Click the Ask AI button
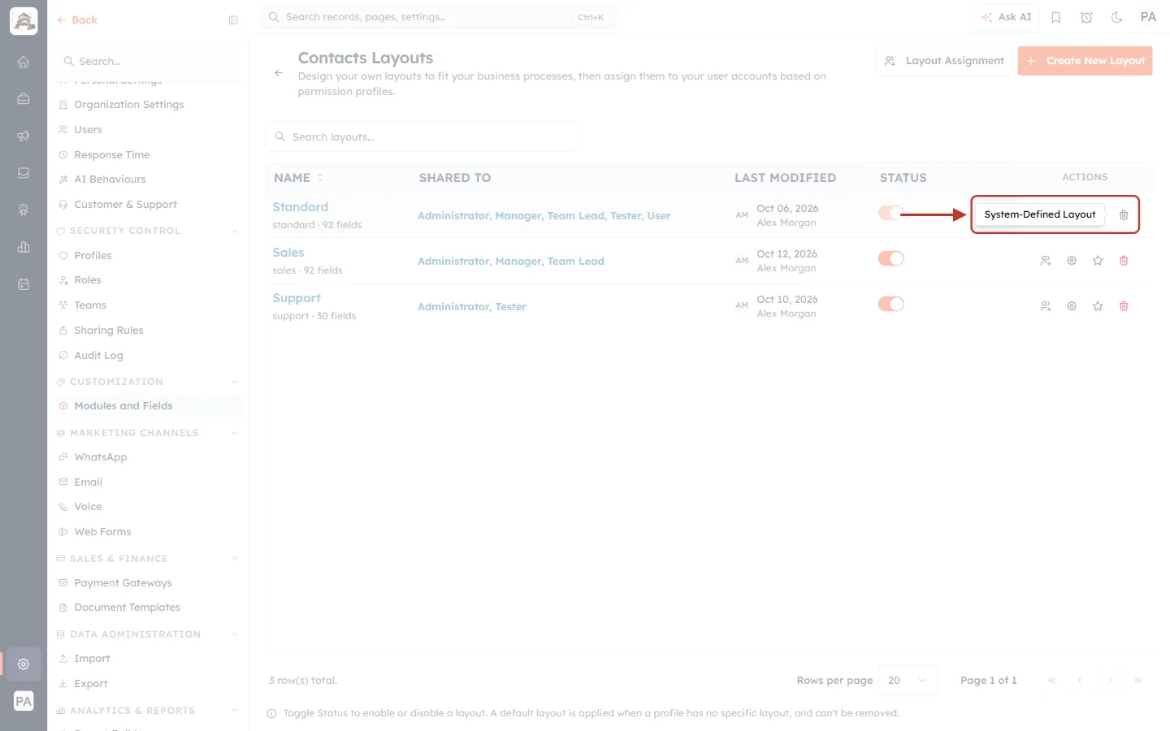The width and height of the screenshot is (1170, 731). (1006, 17)
